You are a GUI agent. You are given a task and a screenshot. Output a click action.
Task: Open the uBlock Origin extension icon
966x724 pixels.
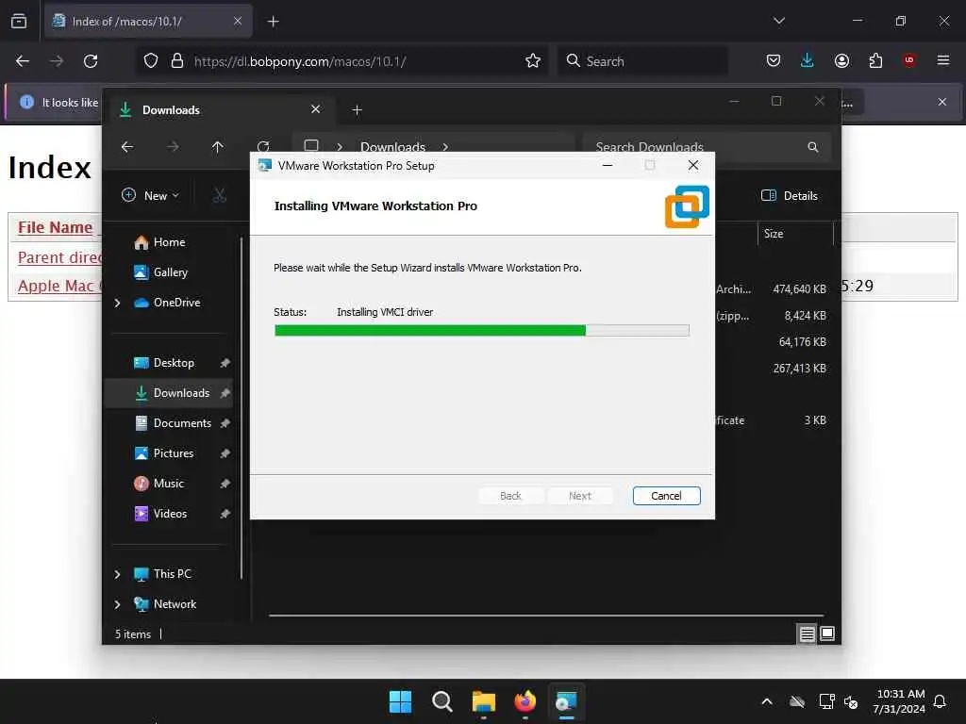909,60
